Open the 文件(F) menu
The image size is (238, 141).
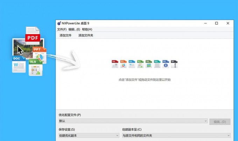pos(62,29)
